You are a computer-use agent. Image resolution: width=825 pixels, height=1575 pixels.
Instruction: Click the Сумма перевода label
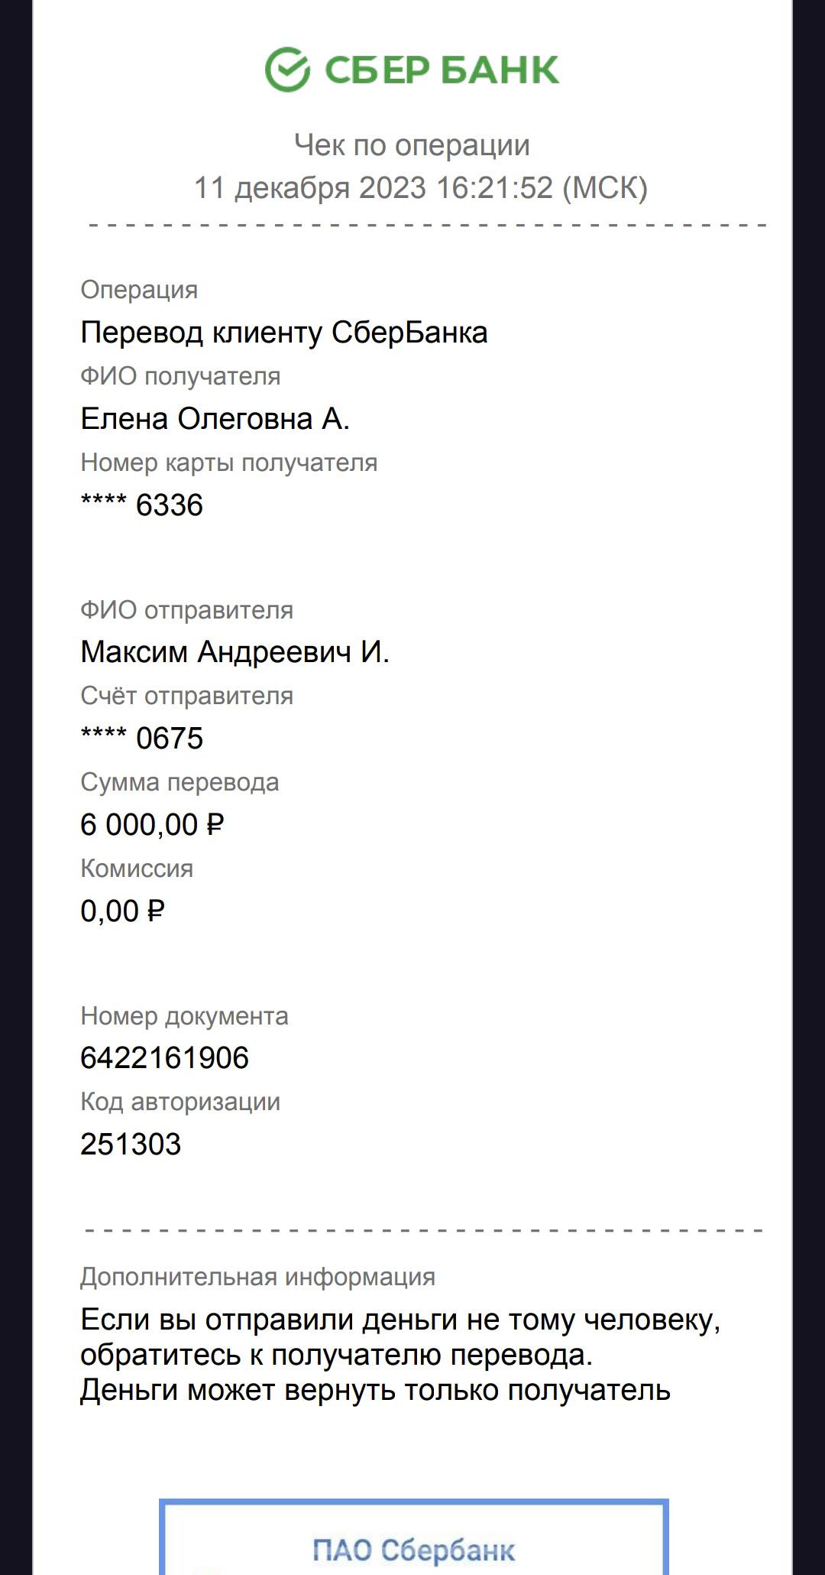(x=180, y=782)
